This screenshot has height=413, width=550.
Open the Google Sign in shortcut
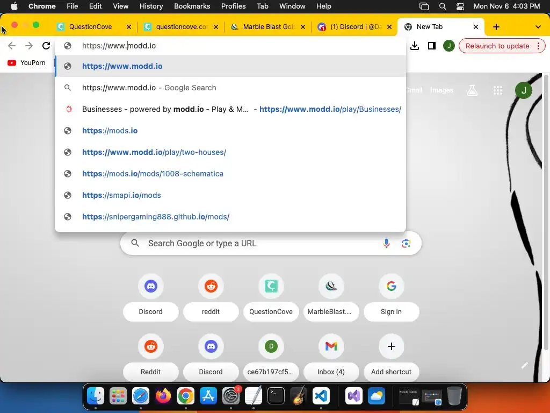[x=391, y=297]
